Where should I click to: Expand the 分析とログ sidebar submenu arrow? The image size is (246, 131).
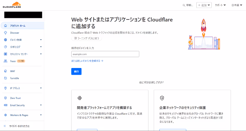point(41,47)
